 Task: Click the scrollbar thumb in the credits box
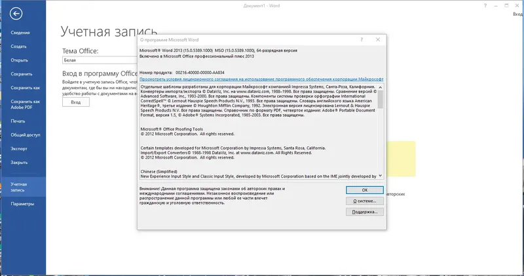tap(381, 100)
